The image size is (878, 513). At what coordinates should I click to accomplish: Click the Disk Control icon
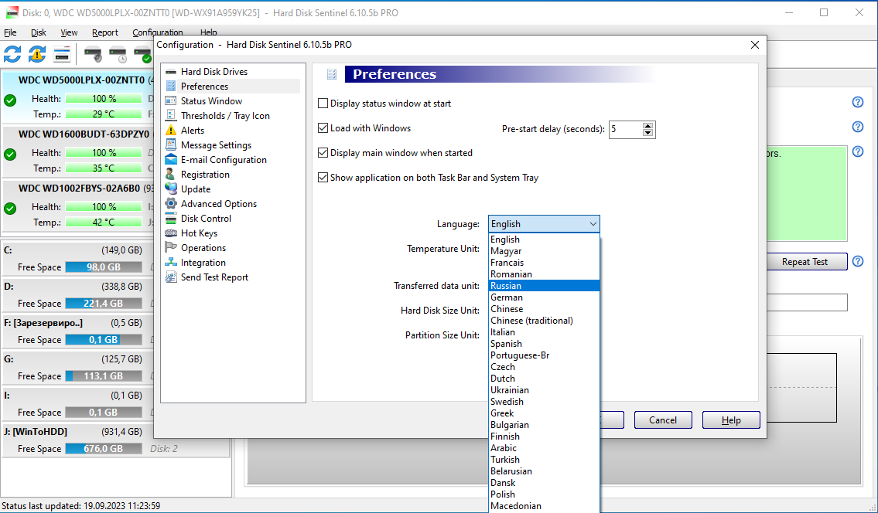coord(171,218)
